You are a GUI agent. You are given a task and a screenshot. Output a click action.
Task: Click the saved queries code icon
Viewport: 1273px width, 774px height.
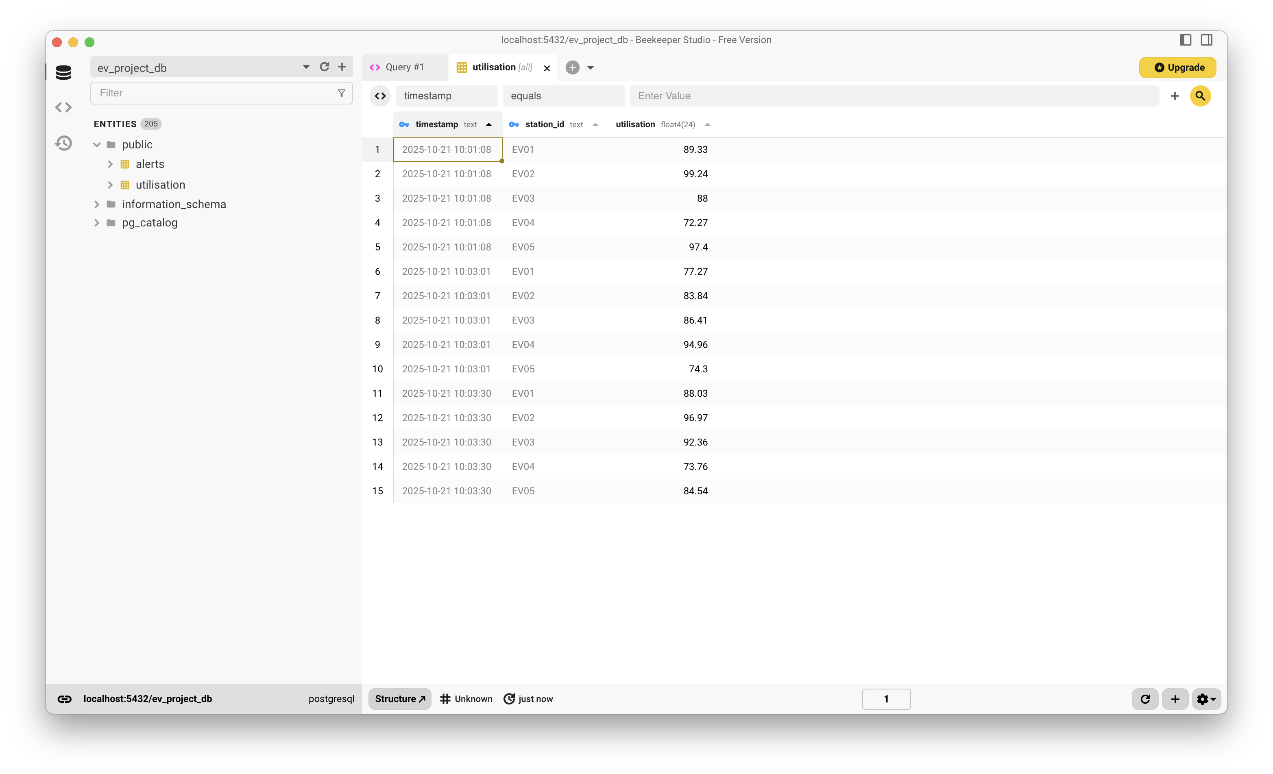tap(63, 107)
